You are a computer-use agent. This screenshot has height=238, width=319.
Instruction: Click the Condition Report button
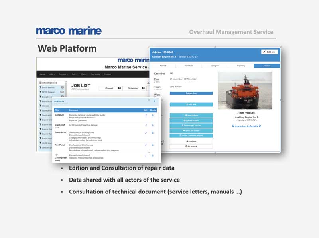[x=191, y=135]
